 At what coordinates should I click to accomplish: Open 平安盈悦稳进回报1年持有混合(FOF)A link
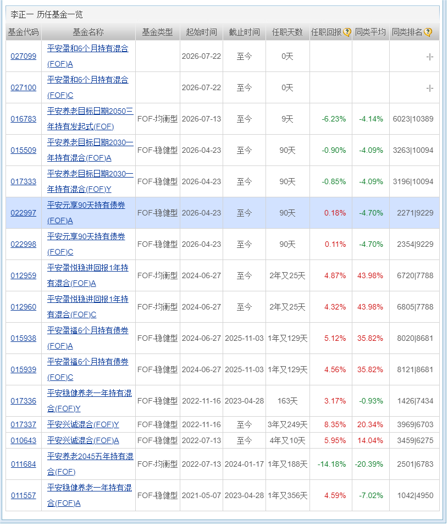88,276
